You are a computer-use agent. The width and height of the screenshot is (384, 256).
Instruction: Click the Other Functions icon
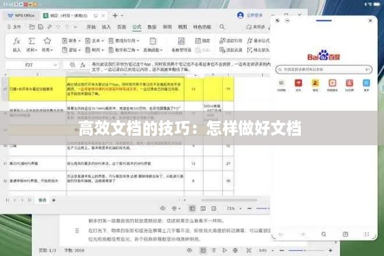pyautogui.click(x=153, y=41)
